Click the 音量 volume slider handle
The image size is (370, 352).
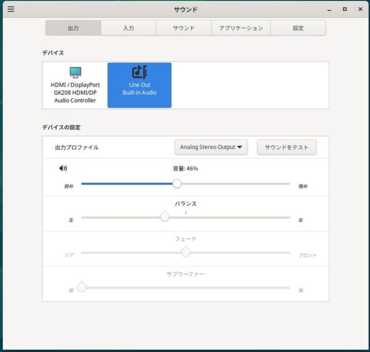[177, 184]
